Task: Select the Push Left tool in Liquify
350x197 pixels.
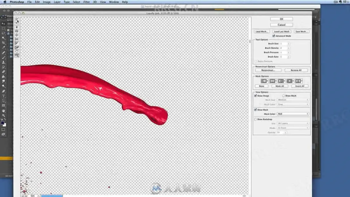Action: 17,39
